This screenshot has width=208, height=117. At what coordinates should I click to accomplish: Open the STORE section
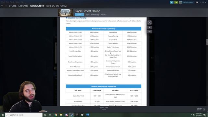[x=12, y=6]
